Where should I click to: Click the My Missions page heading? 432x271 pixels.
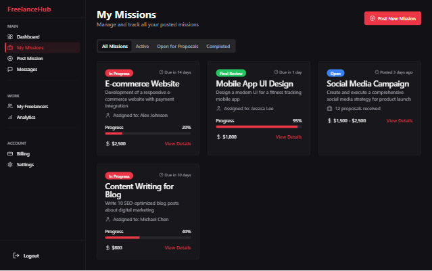click(126, 15)
